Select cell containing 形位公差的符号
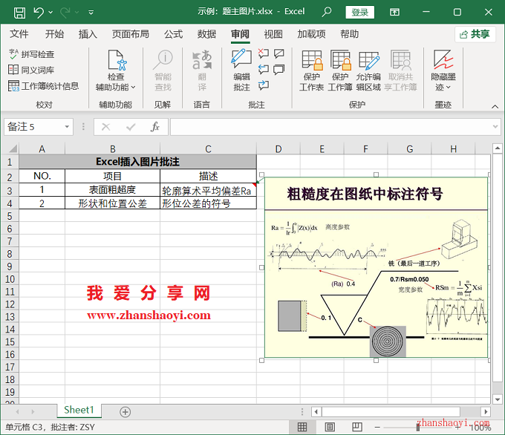This screenshot has height=435, width=505. (x=208, y=203)
